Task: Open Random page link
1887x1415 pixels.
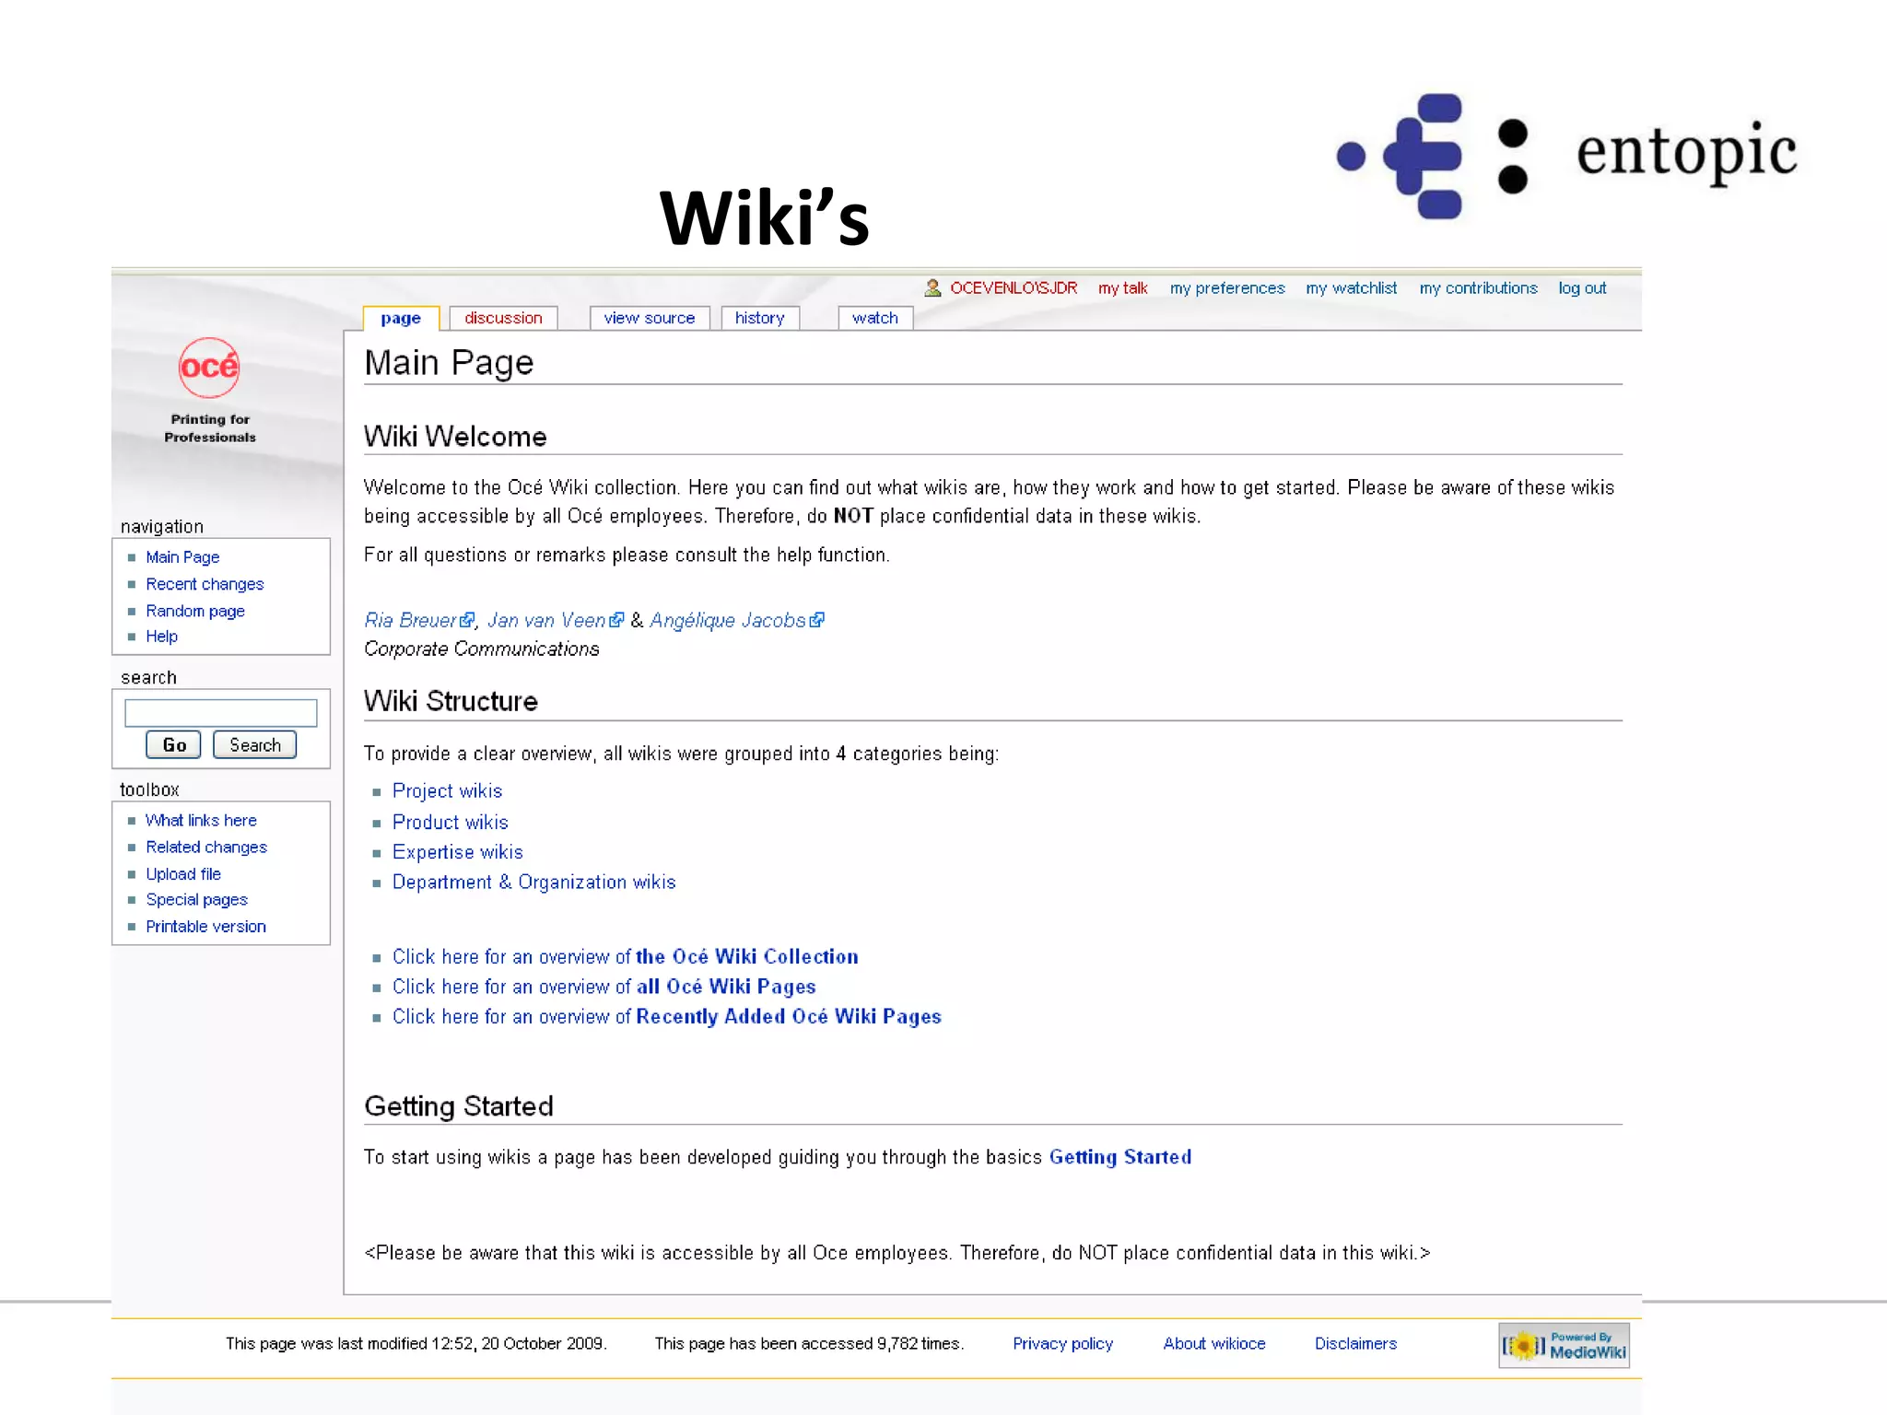Action: pos(195,611)
